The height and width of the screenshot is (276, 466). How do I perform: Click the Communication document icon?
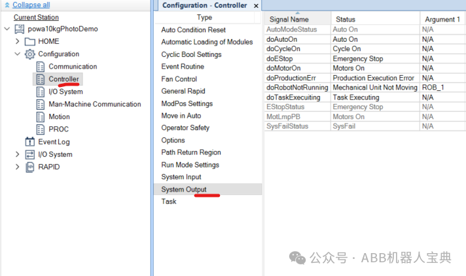[41, 67]
